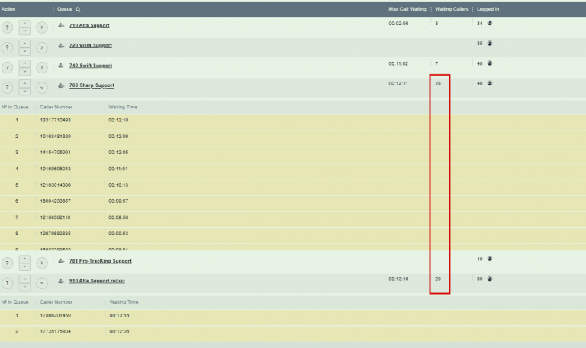Expand 720 Vista Support caller list
This screenshot has height=348, width=586.
coord(42,47)
